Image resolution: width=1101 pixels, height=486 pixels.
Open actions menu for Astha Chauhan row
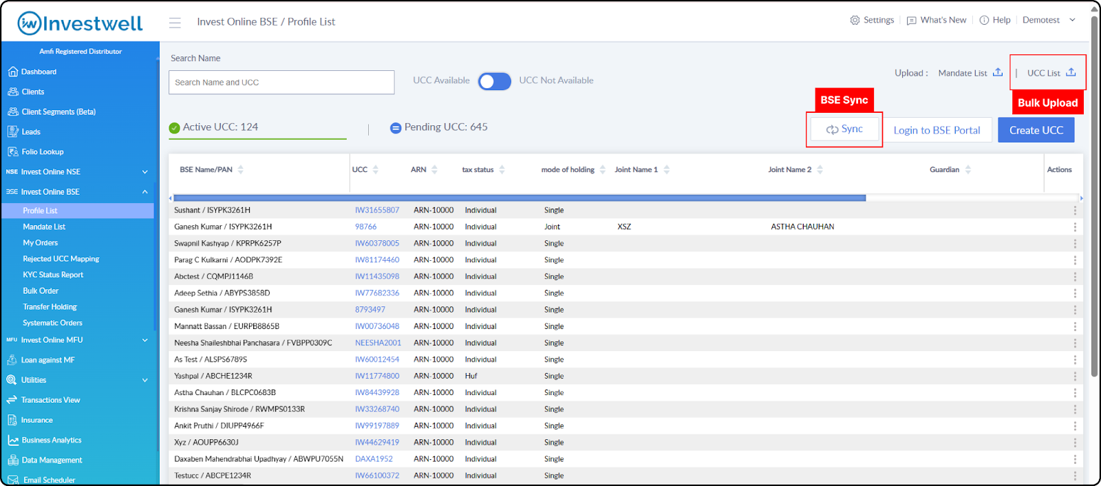(1075, 392)
